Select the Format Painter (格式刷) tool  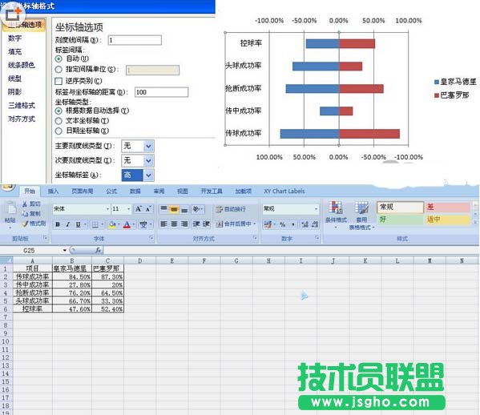pyautogui.click(x=34, y=224)
